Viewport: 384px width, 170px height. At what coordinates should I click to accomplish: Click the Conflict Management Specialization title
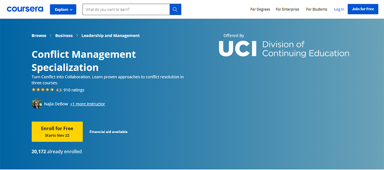coord(84,61)
